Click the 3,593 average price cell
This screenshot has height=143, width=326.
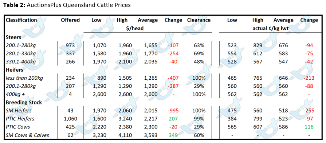(150, 135)
